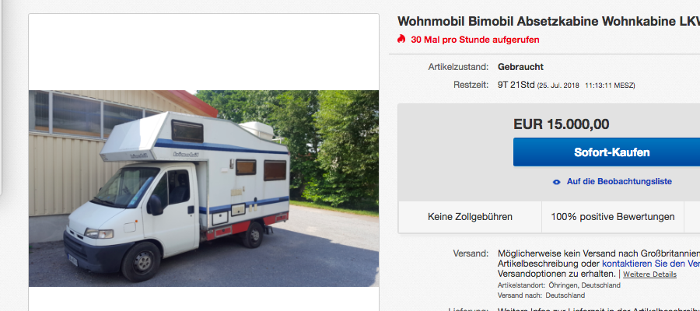
Task: Click the Gebraucht condition value
Action: 520,67
